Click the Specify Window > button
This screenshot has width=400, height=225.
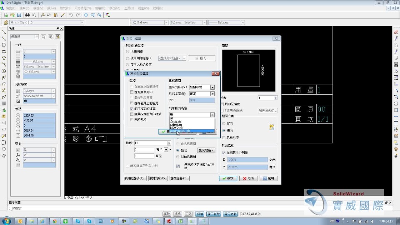[206, 150]
